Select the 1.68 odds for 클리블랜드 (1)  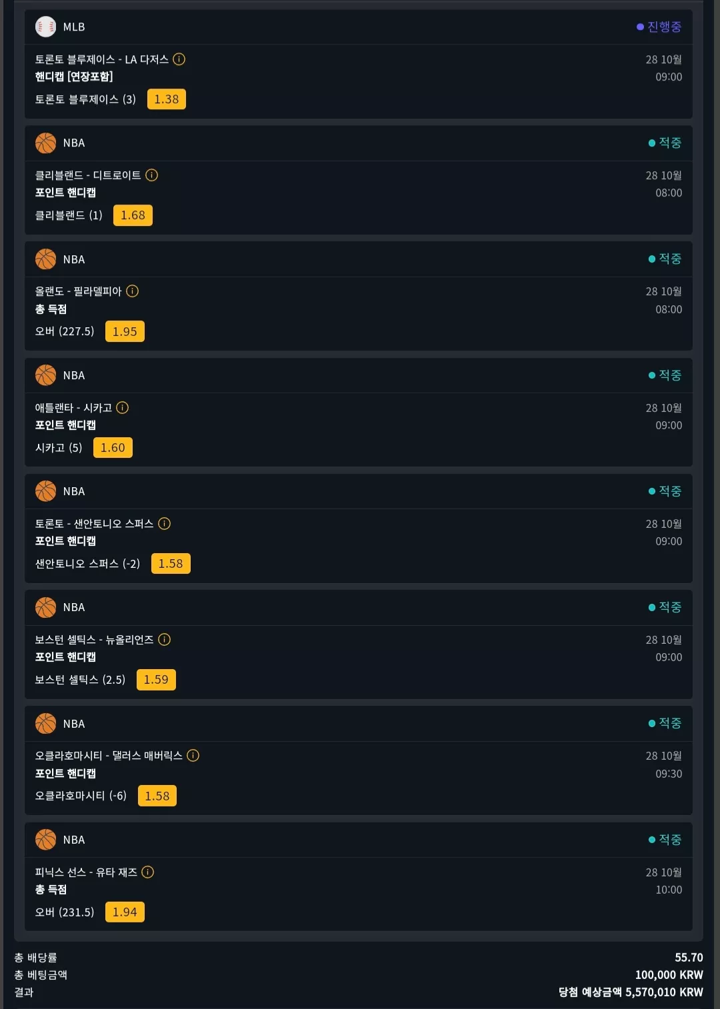tap(133, 215)
